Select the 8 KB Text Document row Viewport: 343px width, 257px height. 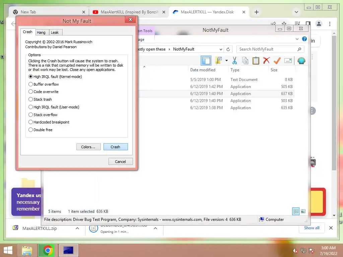217,80
